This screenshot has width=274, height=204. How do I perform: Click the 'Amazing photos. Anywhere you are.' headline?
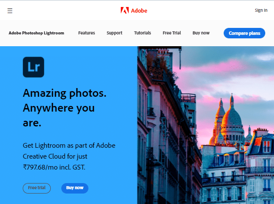(x=64, y=108)
